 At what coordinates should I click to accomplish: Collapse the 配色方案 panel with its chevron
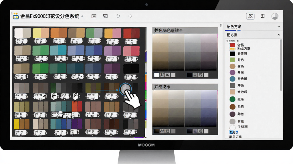(279, 26)
